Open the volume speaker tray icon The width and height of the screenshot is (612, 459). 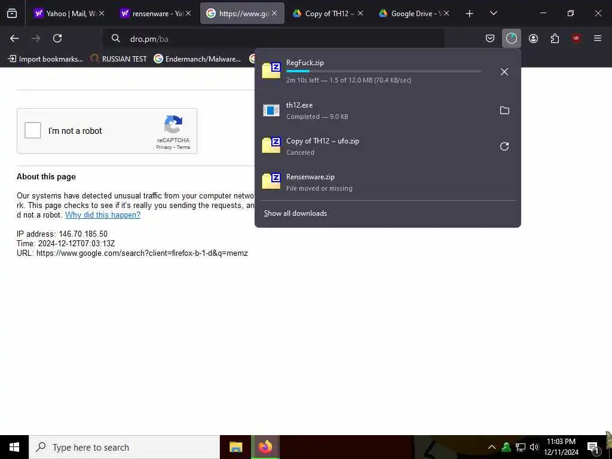pyautogui.click(x=534, y=447)
